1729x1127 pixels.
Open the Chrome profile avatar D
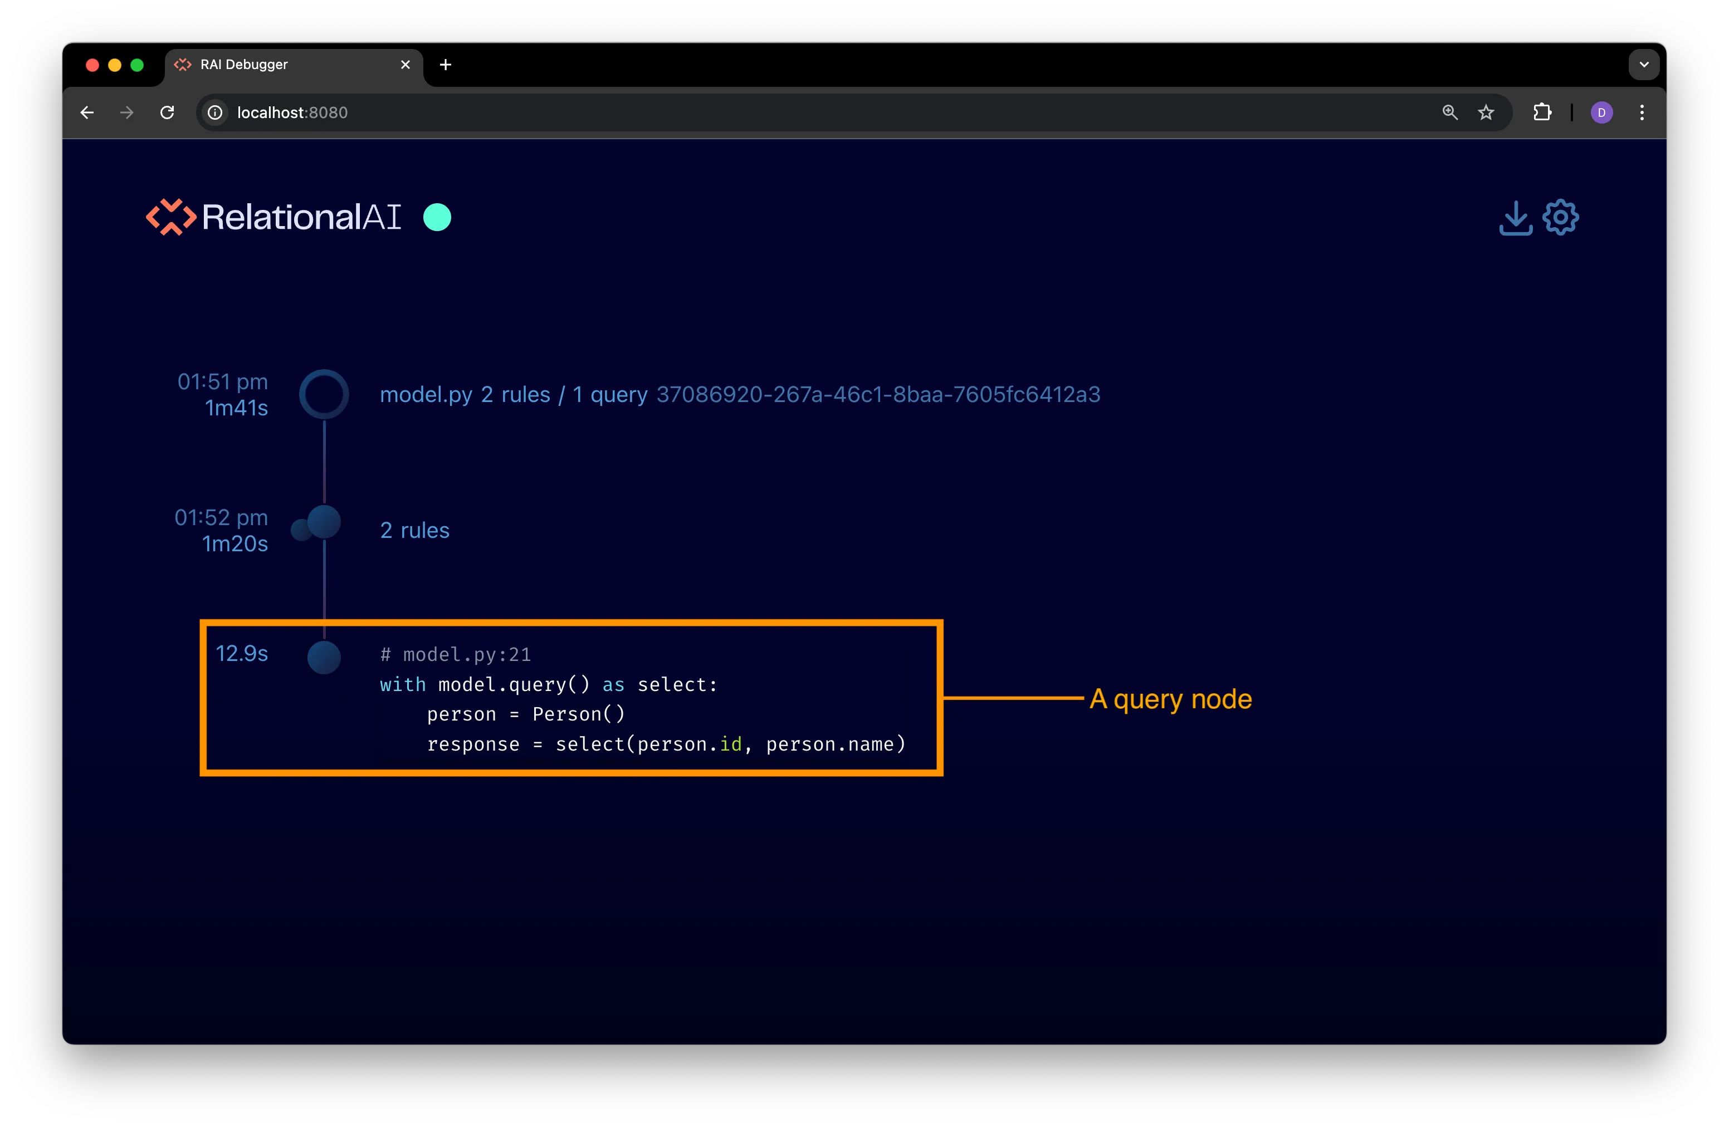pos(1602,112)
